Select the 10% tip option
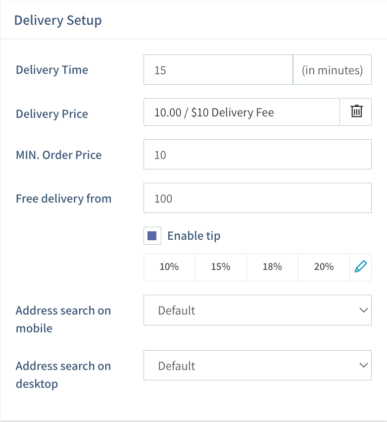Viewport: 387px width, 422px height. click(x=169, y=267)
